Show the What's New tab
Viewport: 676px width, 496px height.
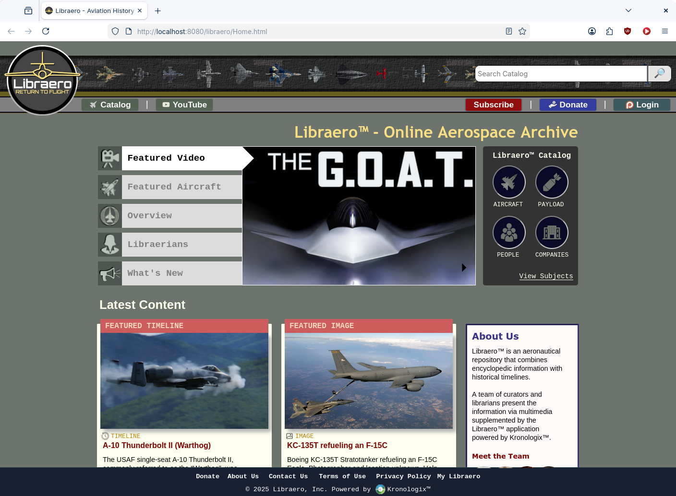[x=155, y=273]
